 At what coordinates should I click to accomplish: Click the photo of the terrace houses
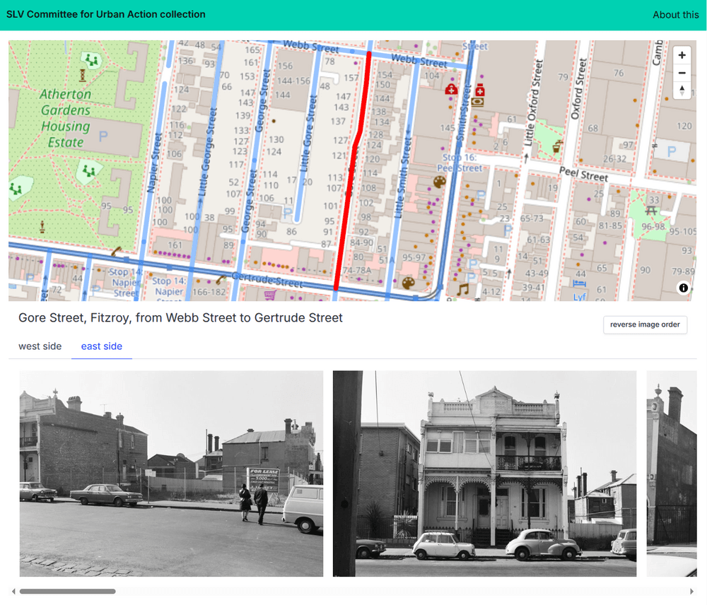(x=484, y=473)
